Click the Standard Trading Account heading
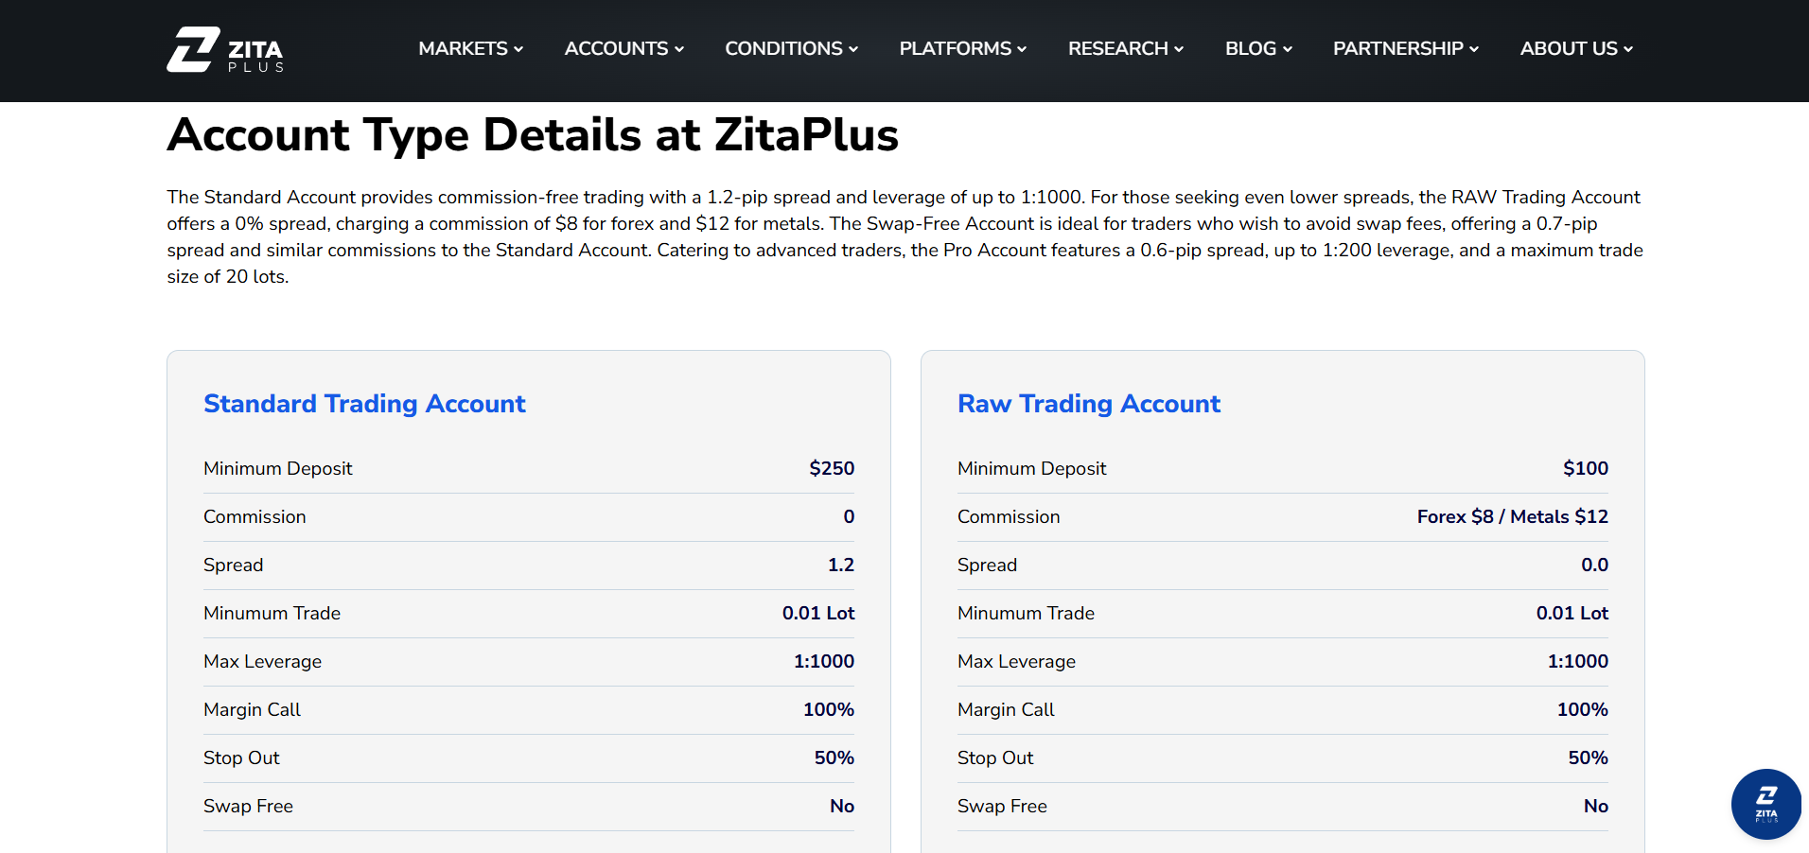 pos(364,404)
